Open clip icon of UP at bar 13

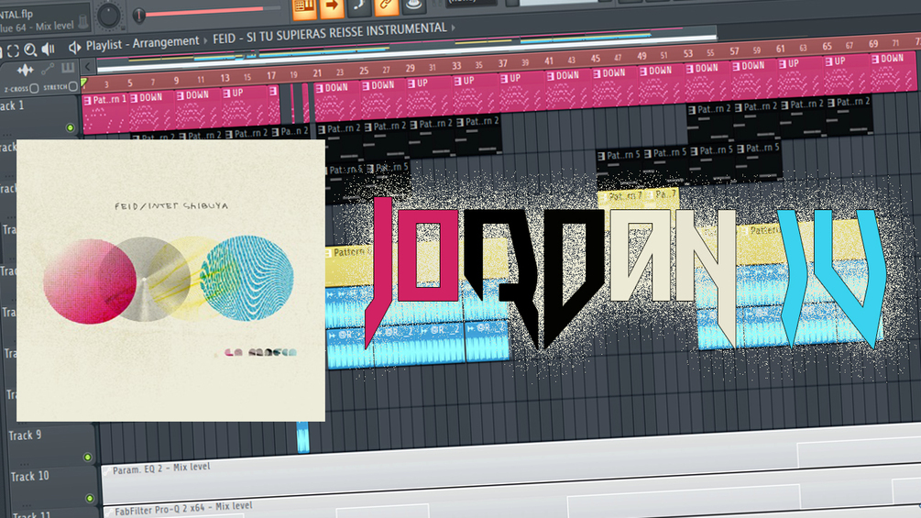coord(226,94)
